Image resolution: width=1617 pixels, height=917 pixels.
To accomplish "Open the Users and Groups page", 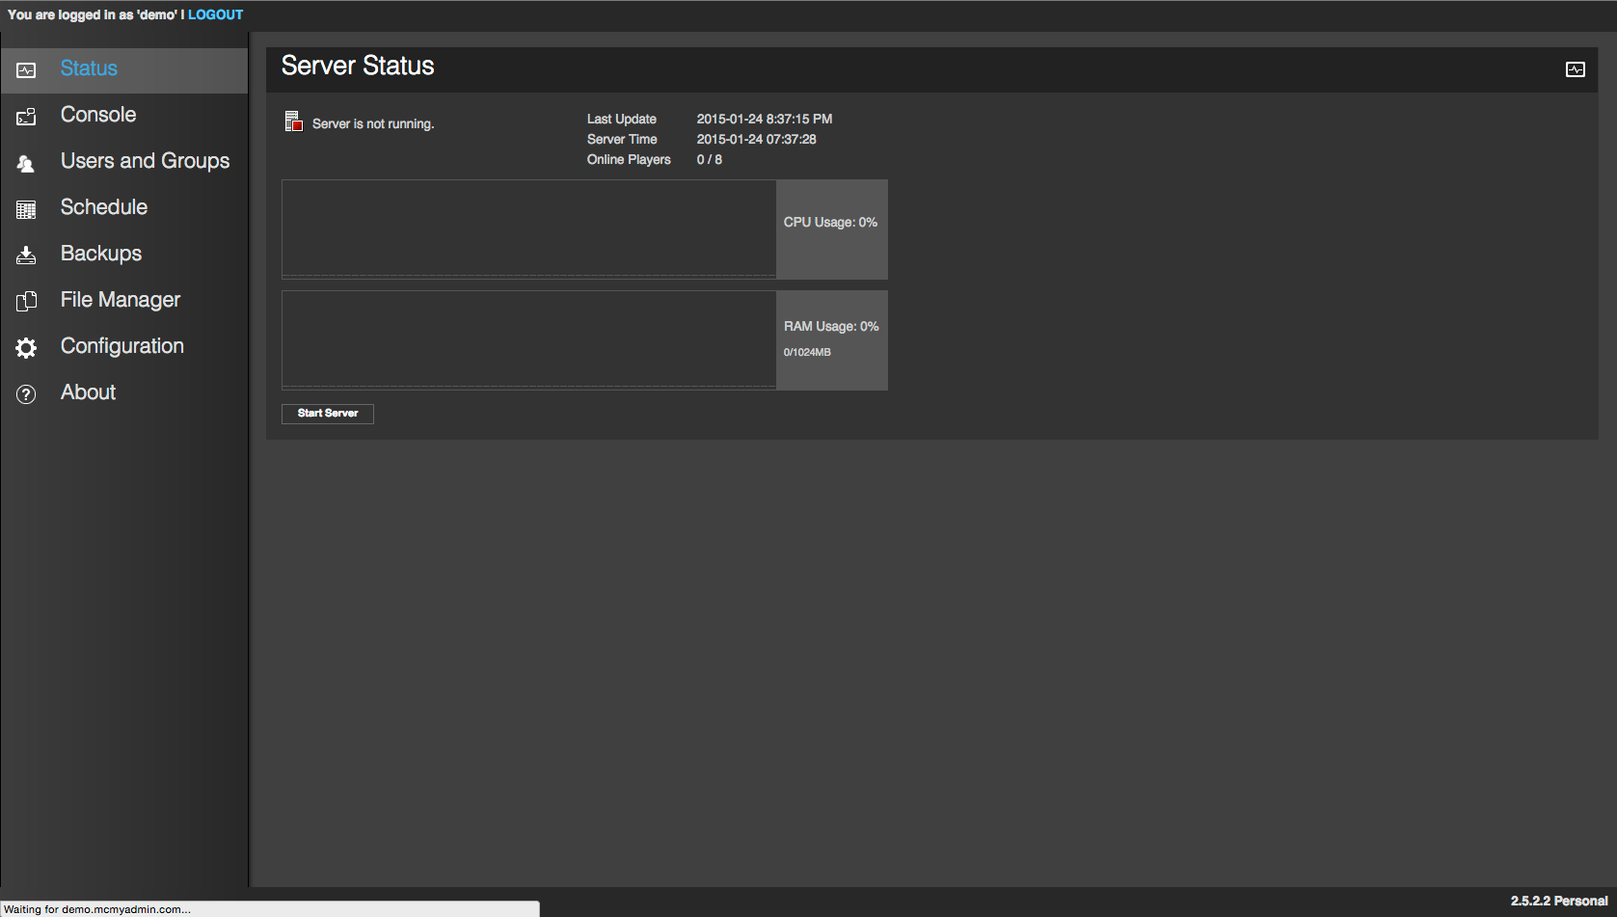I will pos(145,161).
